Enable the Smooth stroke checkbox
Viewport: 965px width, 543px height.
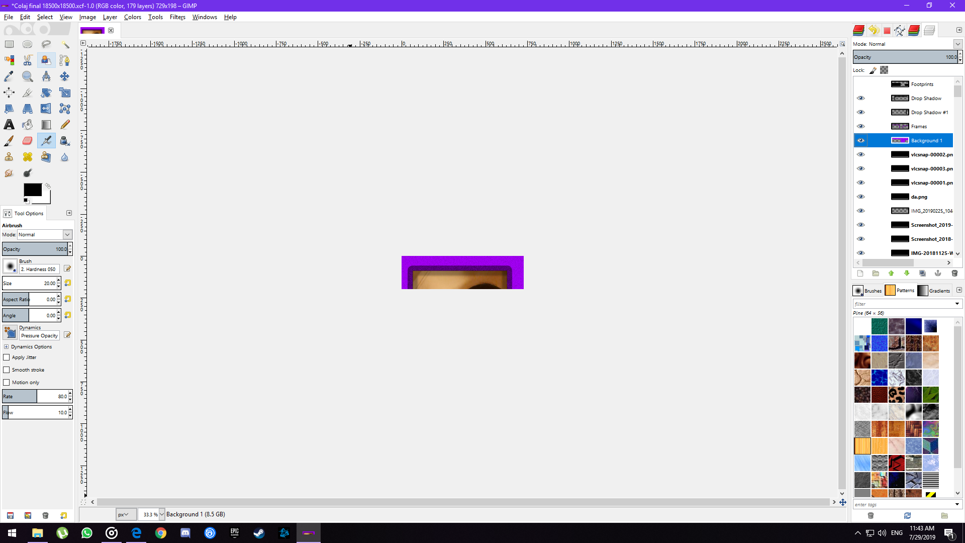click(7, 370)
